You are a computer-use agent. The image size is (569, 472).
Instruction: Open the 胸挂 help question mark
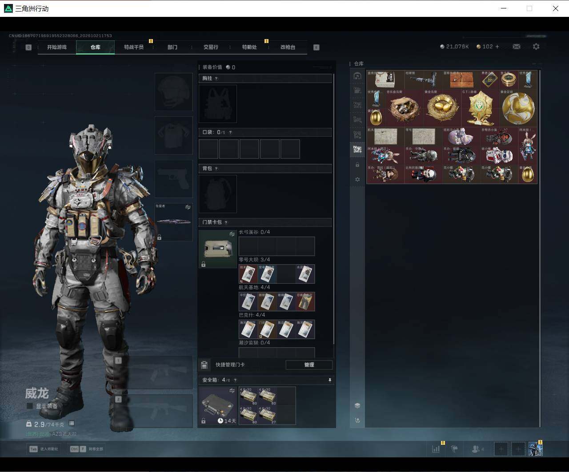[216, 78]
